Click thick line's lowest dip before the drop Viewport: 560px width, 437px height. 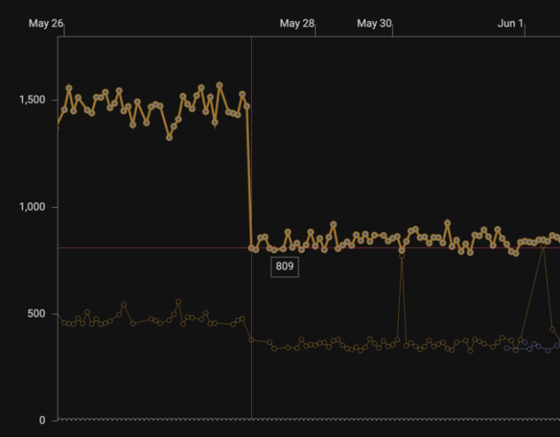click(169, 137)
